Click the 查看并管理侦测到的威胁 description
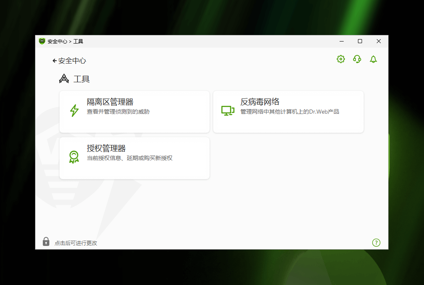Image resolution: width=424 pixels, height=285 pixels. click(118, 112)
